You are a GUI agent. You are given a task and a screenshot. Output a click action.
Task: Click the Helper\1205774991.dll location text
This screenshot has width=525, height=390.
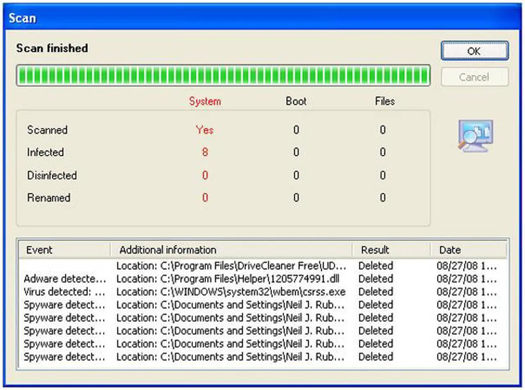(228, 279)
